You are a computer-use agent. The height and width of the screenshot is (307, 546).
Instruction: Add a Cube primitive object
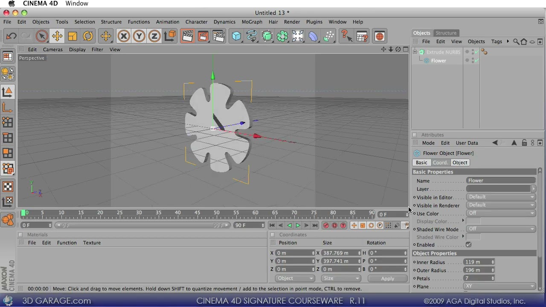point(236,36)
